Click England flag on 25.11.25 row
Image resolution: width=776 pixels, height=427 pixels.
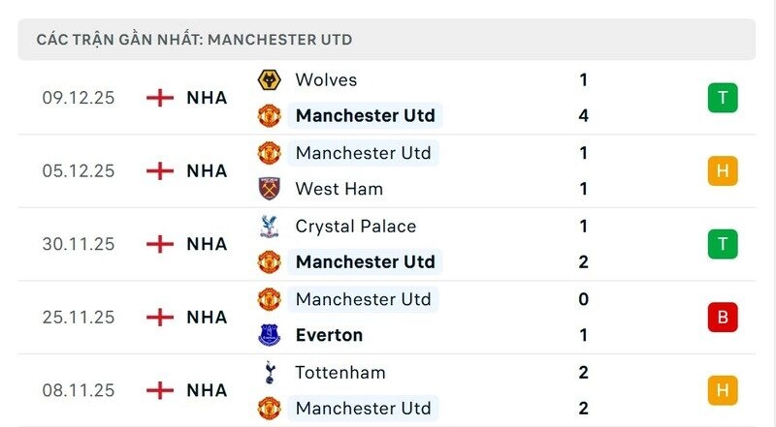(159, 318)
